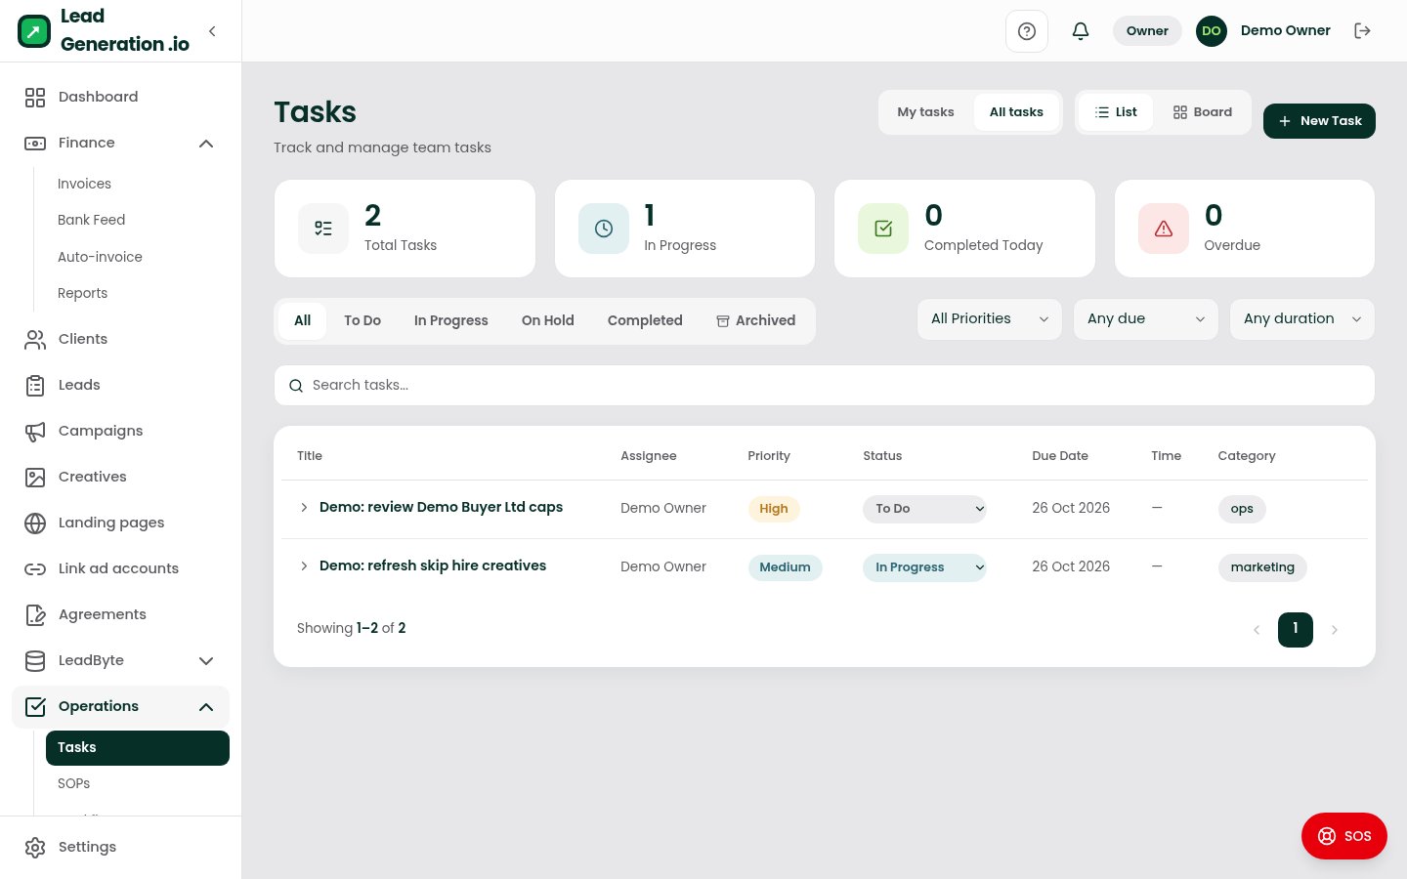Collapse the sidebar with the left chevron
The height and width of the screenshot is (879, 1407).
point(212,31)
